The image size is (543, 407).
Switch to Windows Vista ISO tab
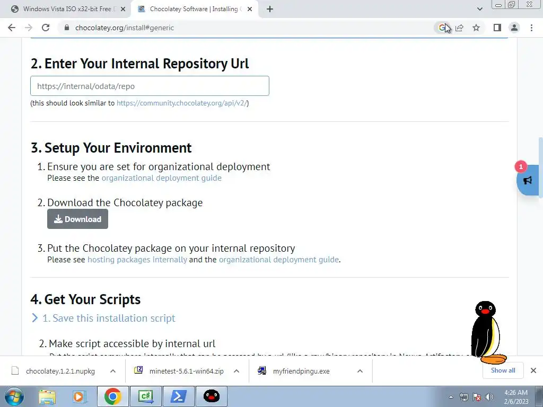[67, 9]
